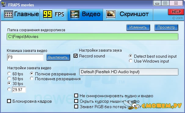Click the Изменить folder button
Screen dimensions: 185x113
(138, 28)
